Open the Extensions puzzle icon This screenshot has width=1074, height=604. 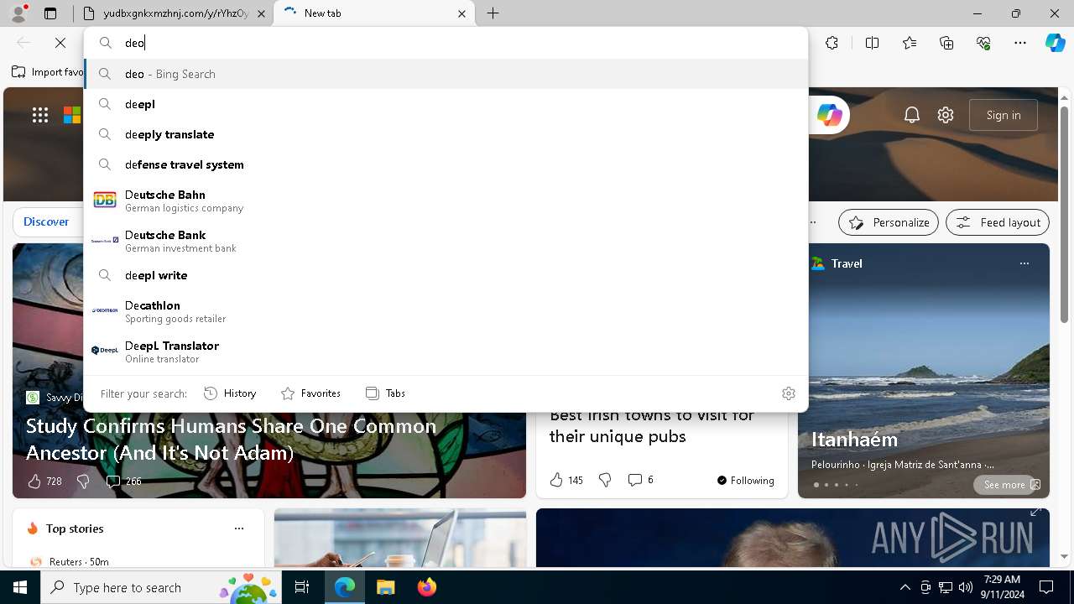(832, 43)
